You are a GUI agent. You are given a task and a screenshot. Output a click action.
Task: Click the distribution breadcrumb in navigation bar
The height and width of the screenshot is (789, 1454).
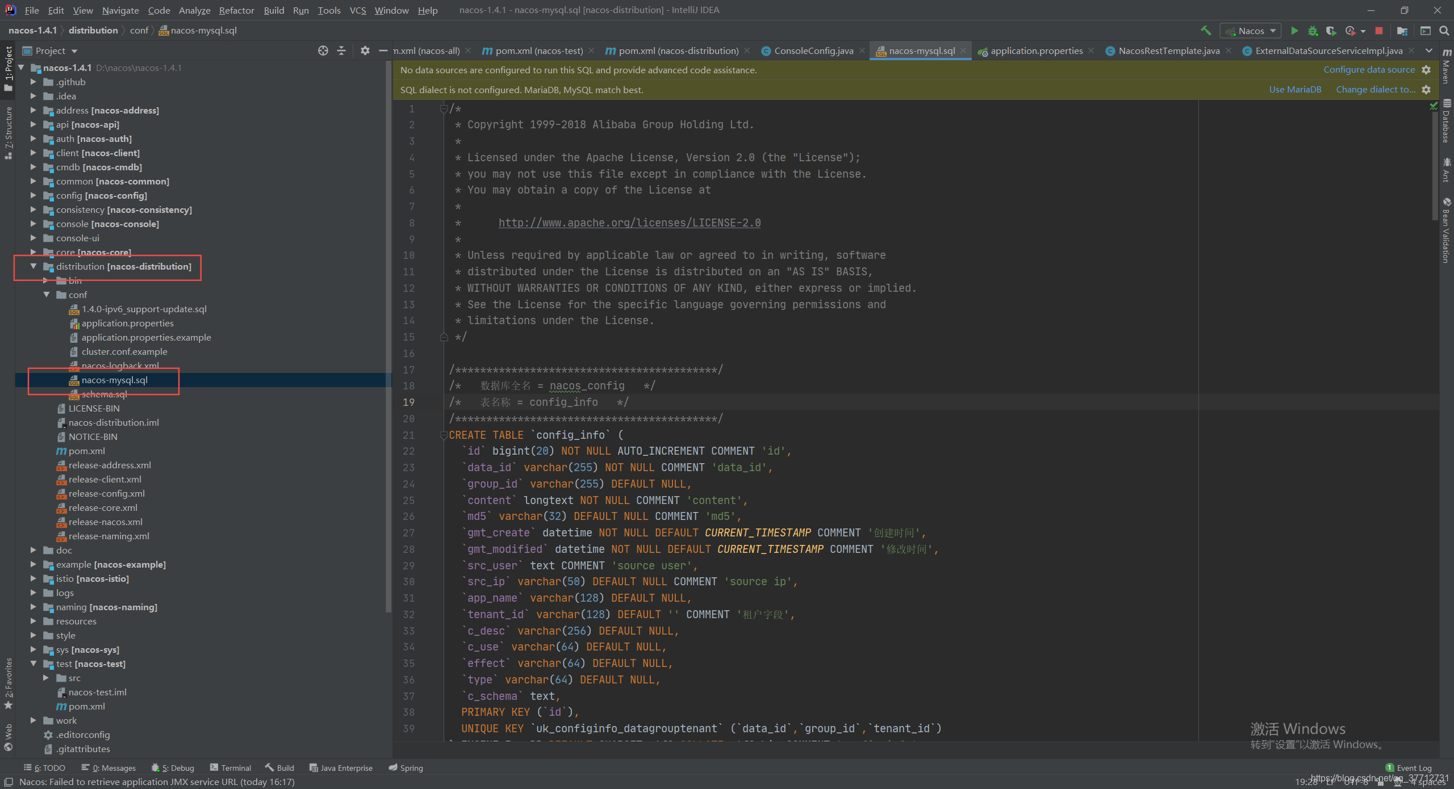(x=93, y=31)
